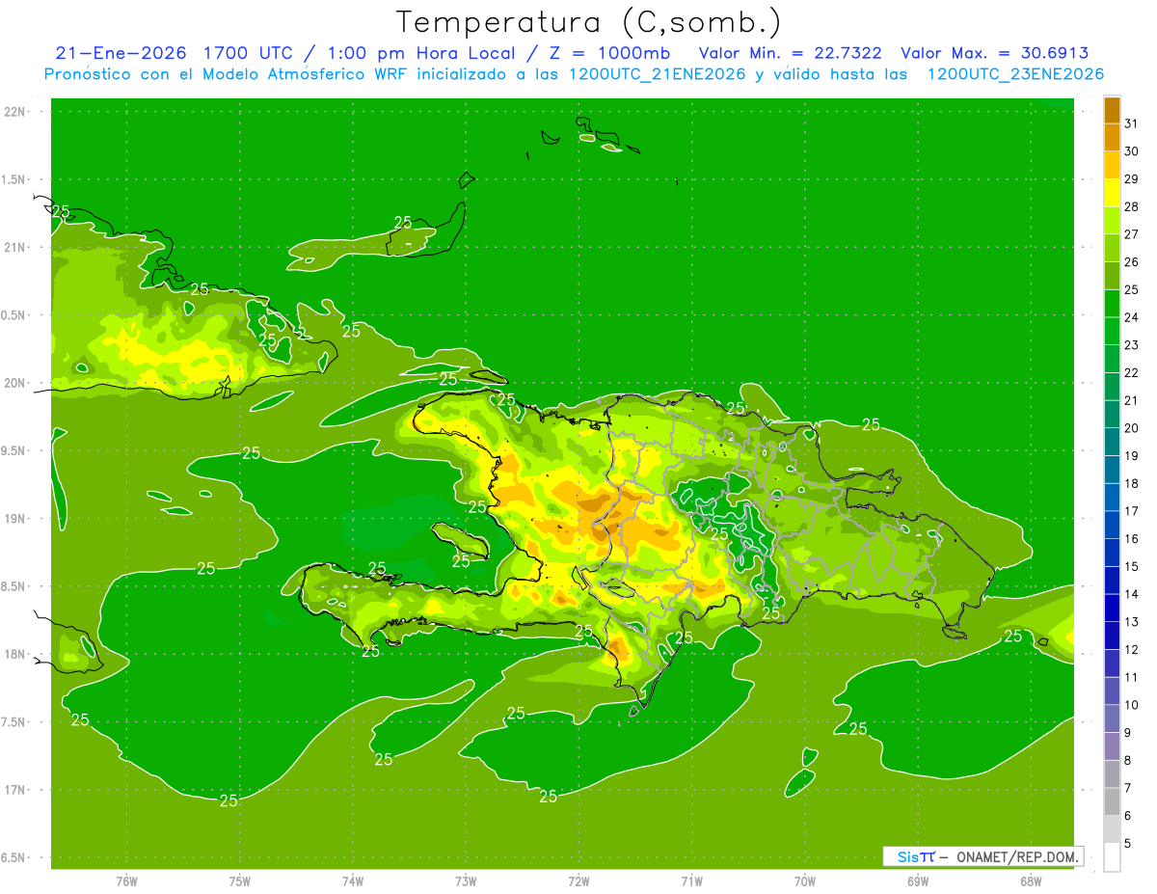
Task: Click the '19N' latitude axis label
Action: (13, 519)
